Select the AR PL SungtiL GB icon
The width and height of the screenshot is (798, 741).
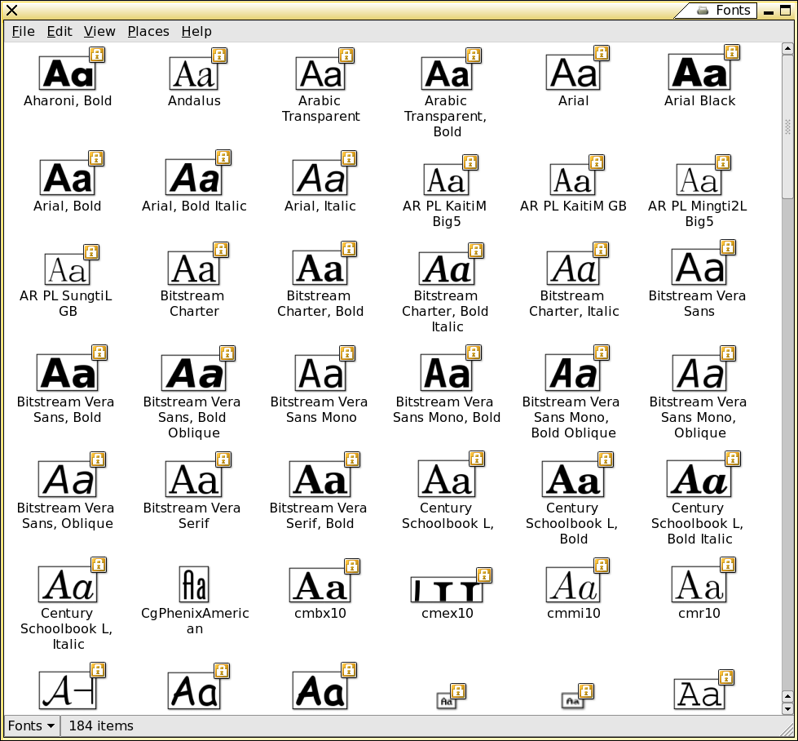click(x=68, y=269)
